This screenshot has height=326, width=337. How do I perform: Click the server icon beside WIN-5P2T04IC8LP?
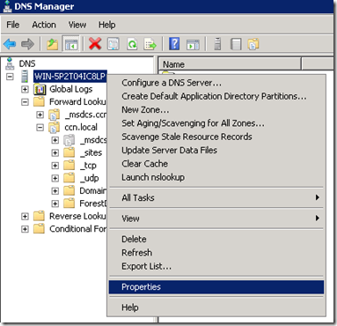tap(25, 77)
